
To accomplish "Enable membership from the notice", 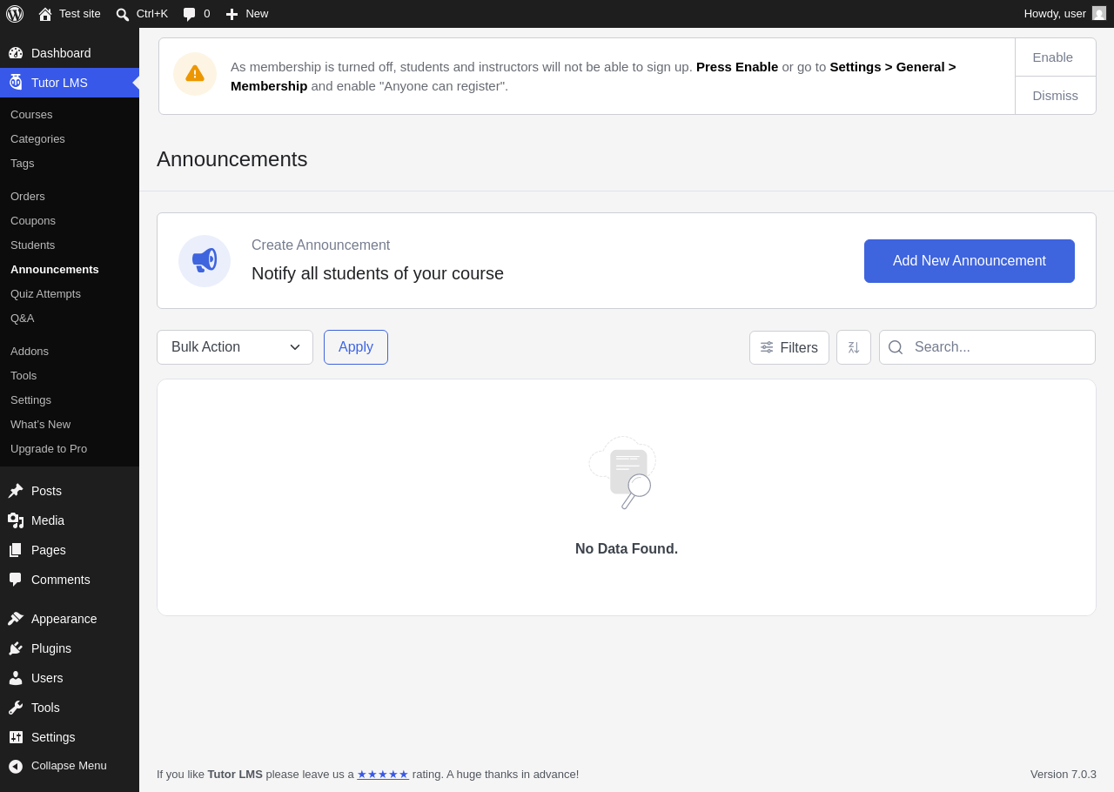I will (x=1053, y=57).
